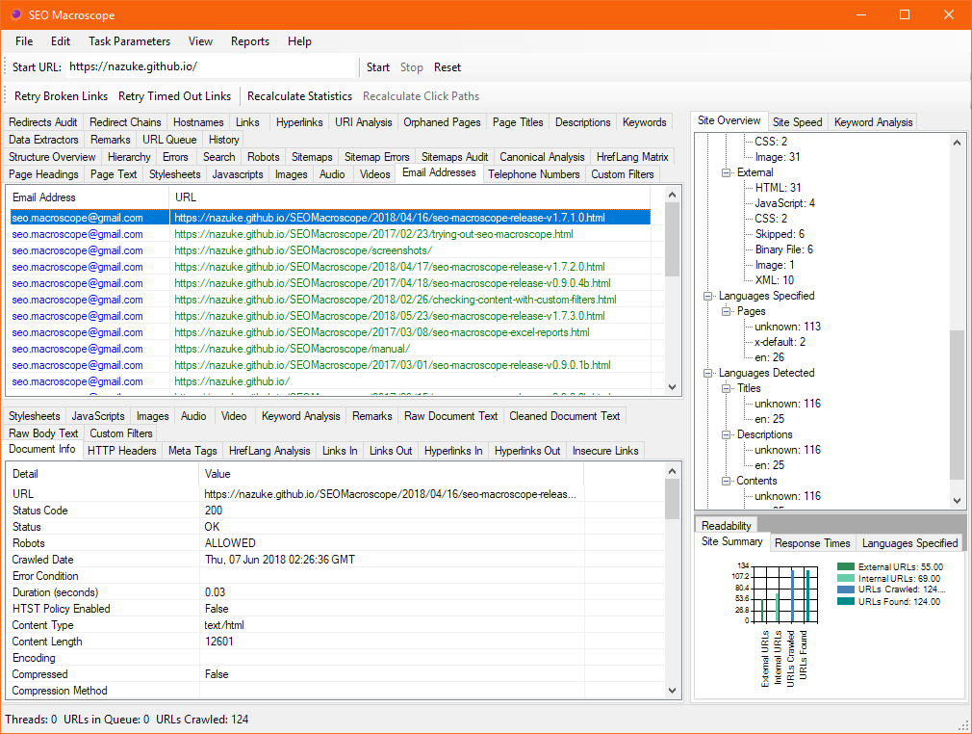972x734 pixels.
Task: Switch to the Redirects Audit tab
Action: [x=42, y=122]
